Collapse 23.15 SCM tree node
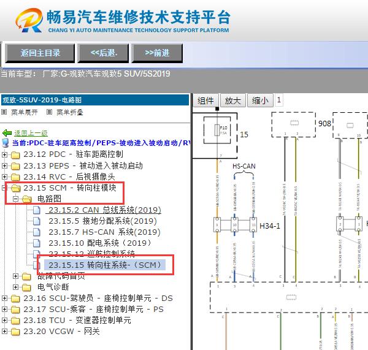Screen dimensions: 368x350 pyautogui.click(x=3, y=188)
